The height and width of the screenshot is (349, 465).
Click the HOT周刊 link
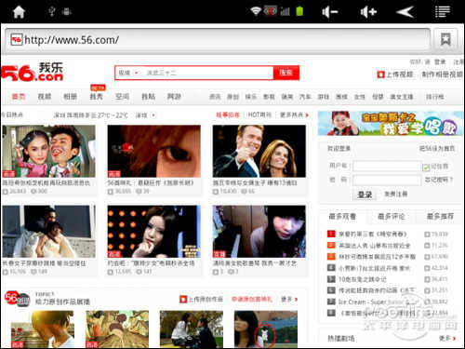coord(259,115)
